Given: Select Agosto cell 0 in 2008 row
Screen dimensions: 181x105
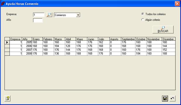Looking at the screenshot, I should (115, 54).
